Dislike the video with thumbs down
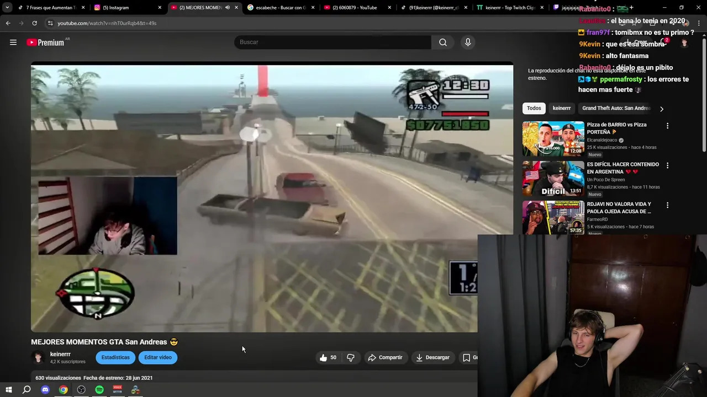 point(351,357)
